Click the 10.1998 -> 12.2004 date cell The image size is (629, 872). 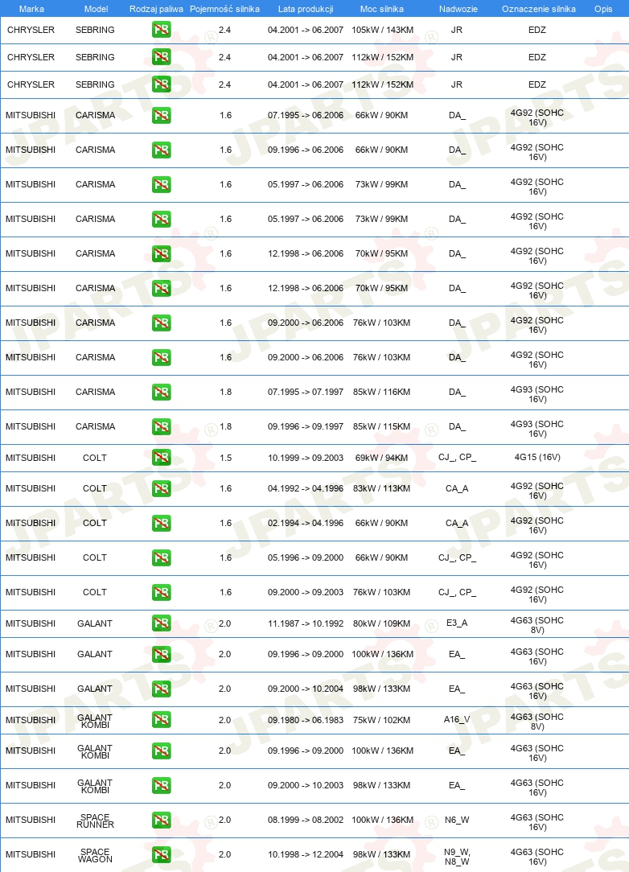pos(306,854)
